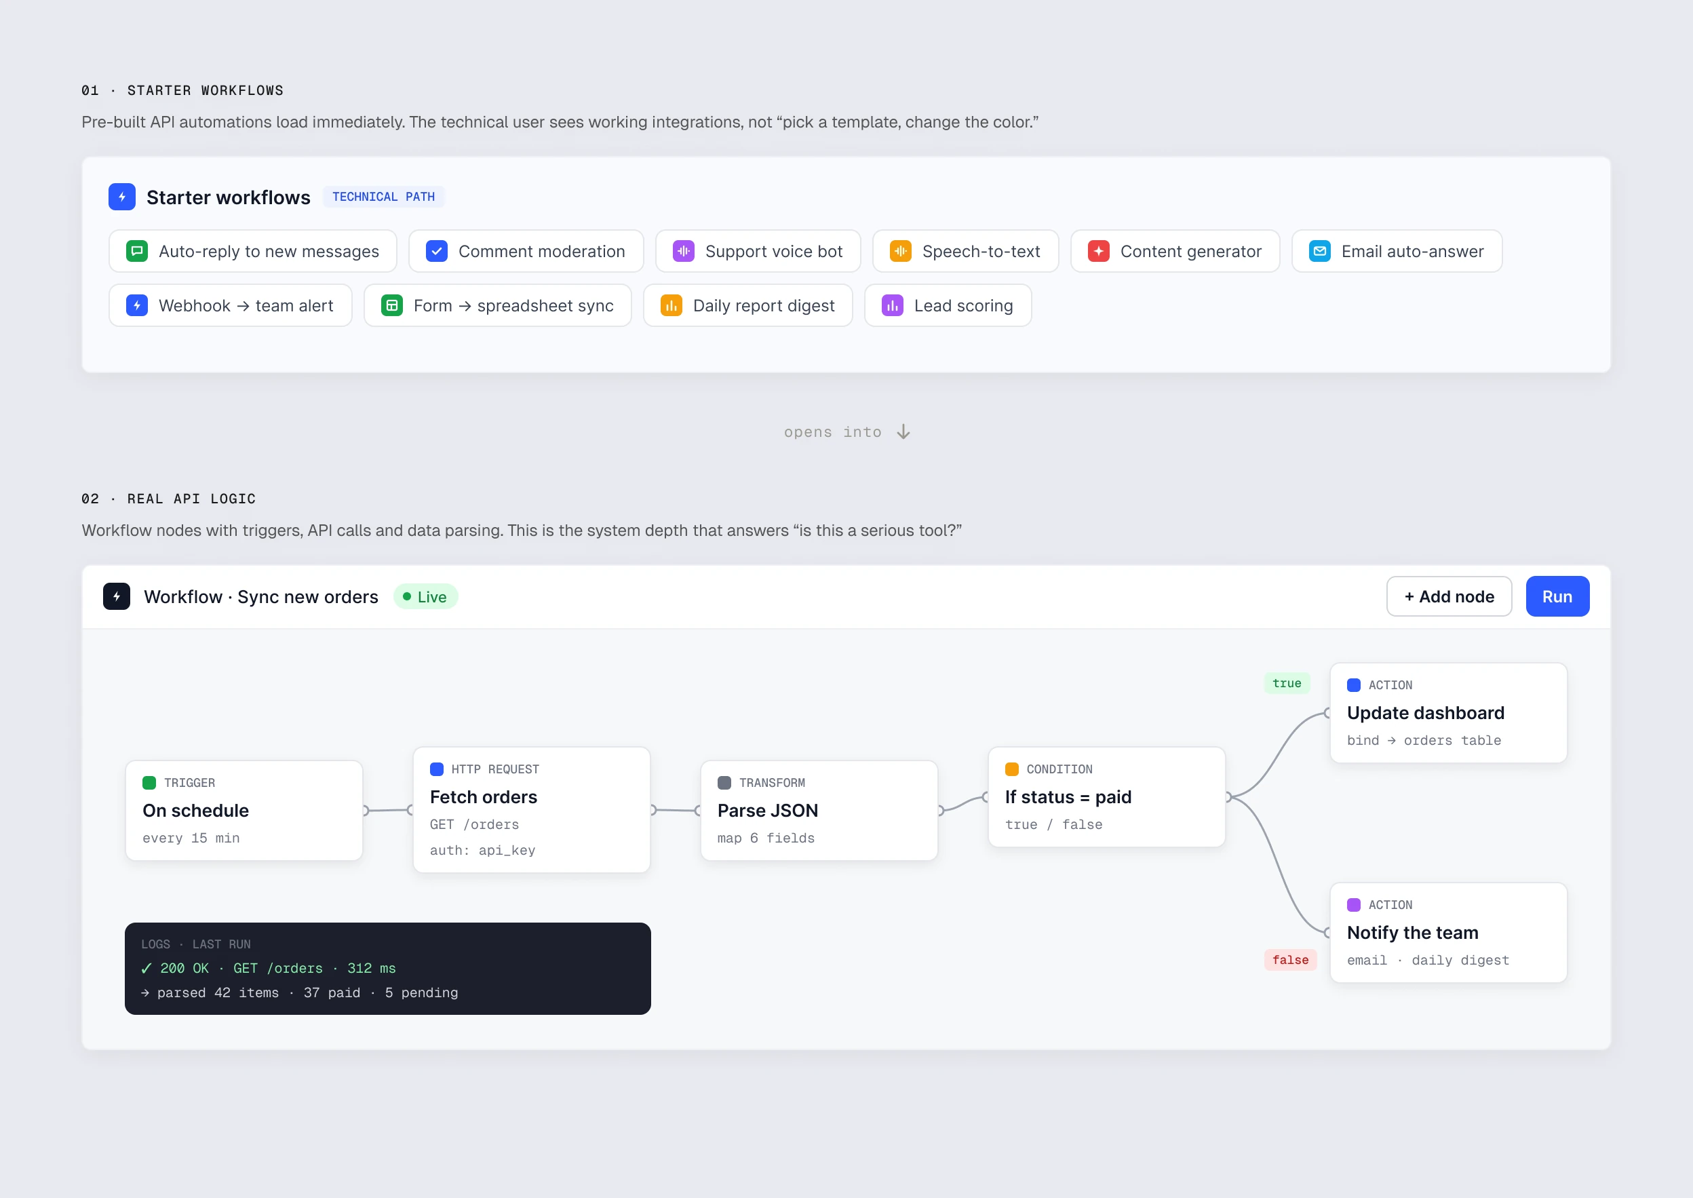The width and height of the screenshot is (1693, 1198).
Task: Click the purple waveform icon on Support voice bot
Action: (x=684, y=251)
